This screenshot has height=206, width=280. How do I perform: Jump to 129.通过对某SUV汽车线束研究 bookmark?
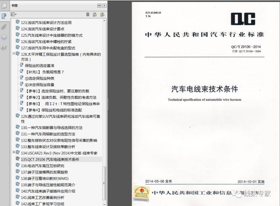point(57,117)
